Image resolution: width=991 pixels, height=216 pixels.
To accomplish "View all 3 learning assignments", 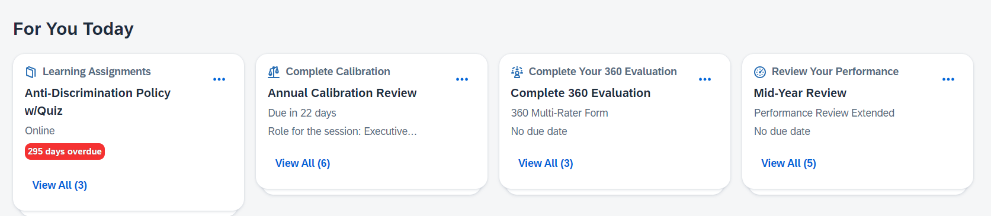I will [x=60, y=185].
